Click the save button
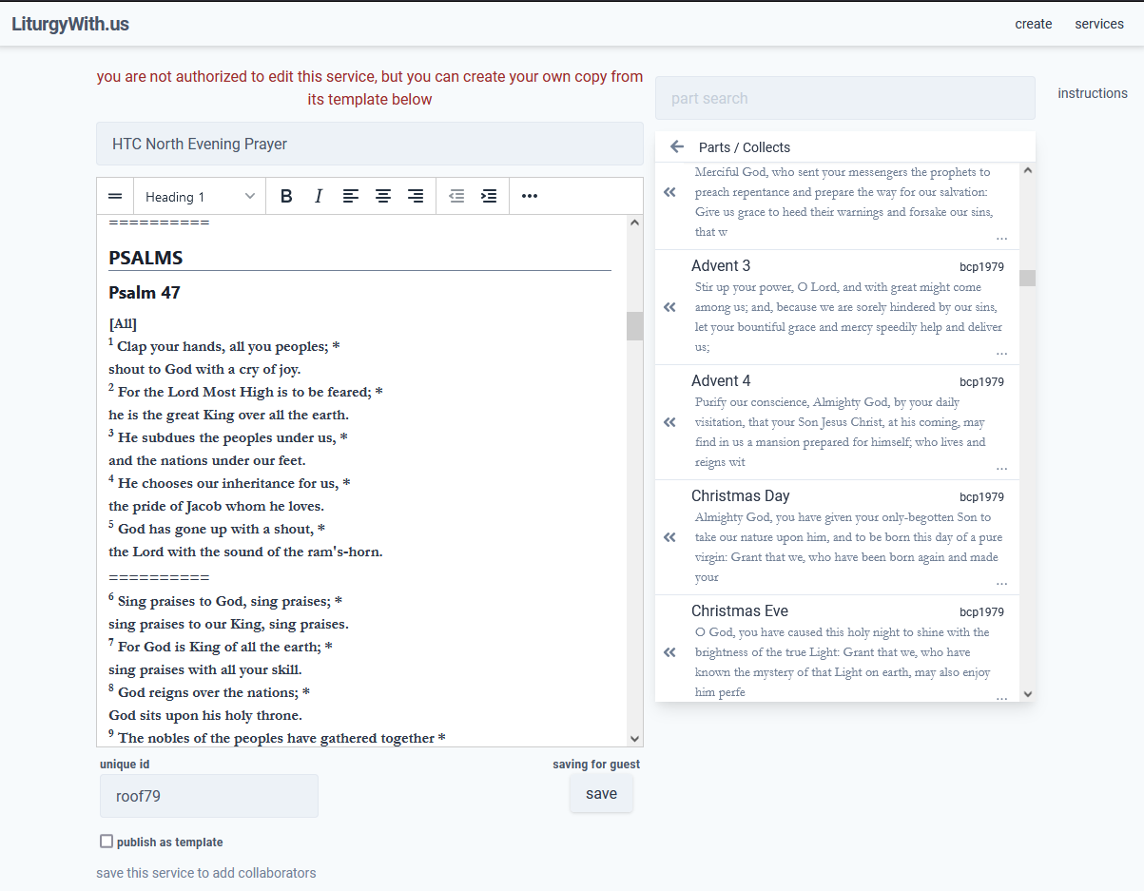The image size is (1144, 891). pyautogui.click(x=601, y=794)
